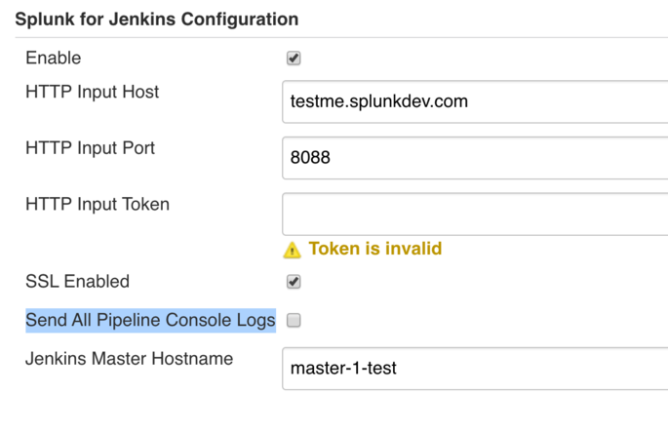Click the 8088 port value

pos(310,158)
